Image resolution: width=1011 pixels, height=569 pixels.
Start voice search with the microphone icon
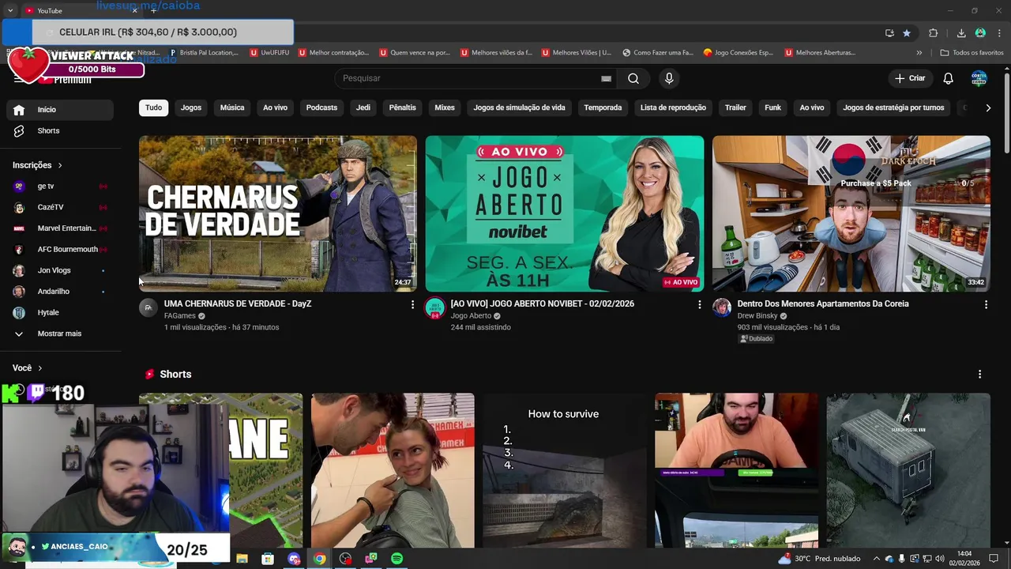click(x=669, y=78)
